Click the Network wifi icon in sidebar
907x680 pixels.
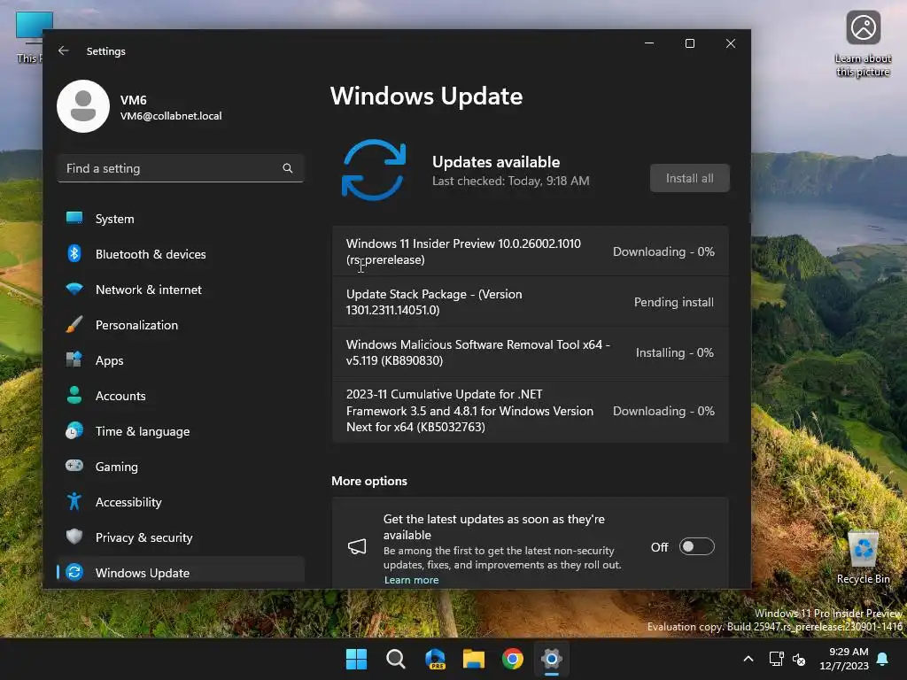point(74,289)
